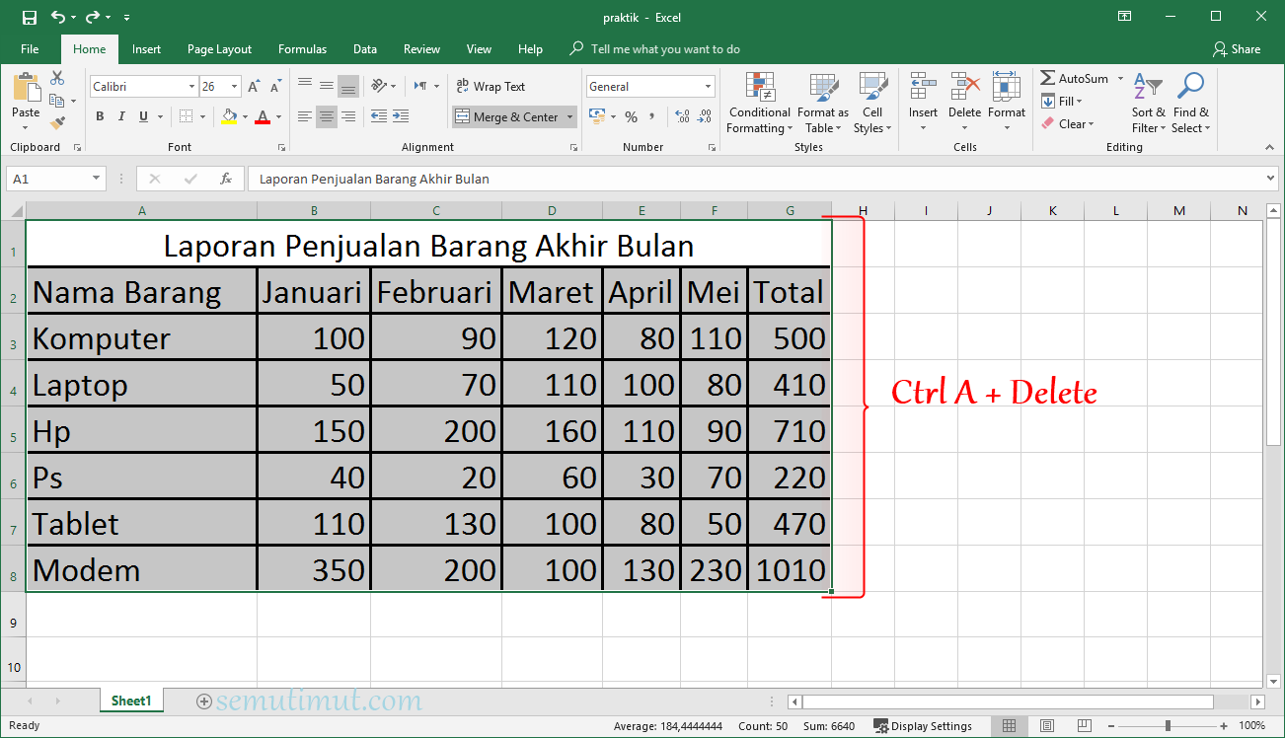This screenshot has width=1285, height=738.
Task: Decrease font size with the smaller A icon
Action: coord(276,87)
